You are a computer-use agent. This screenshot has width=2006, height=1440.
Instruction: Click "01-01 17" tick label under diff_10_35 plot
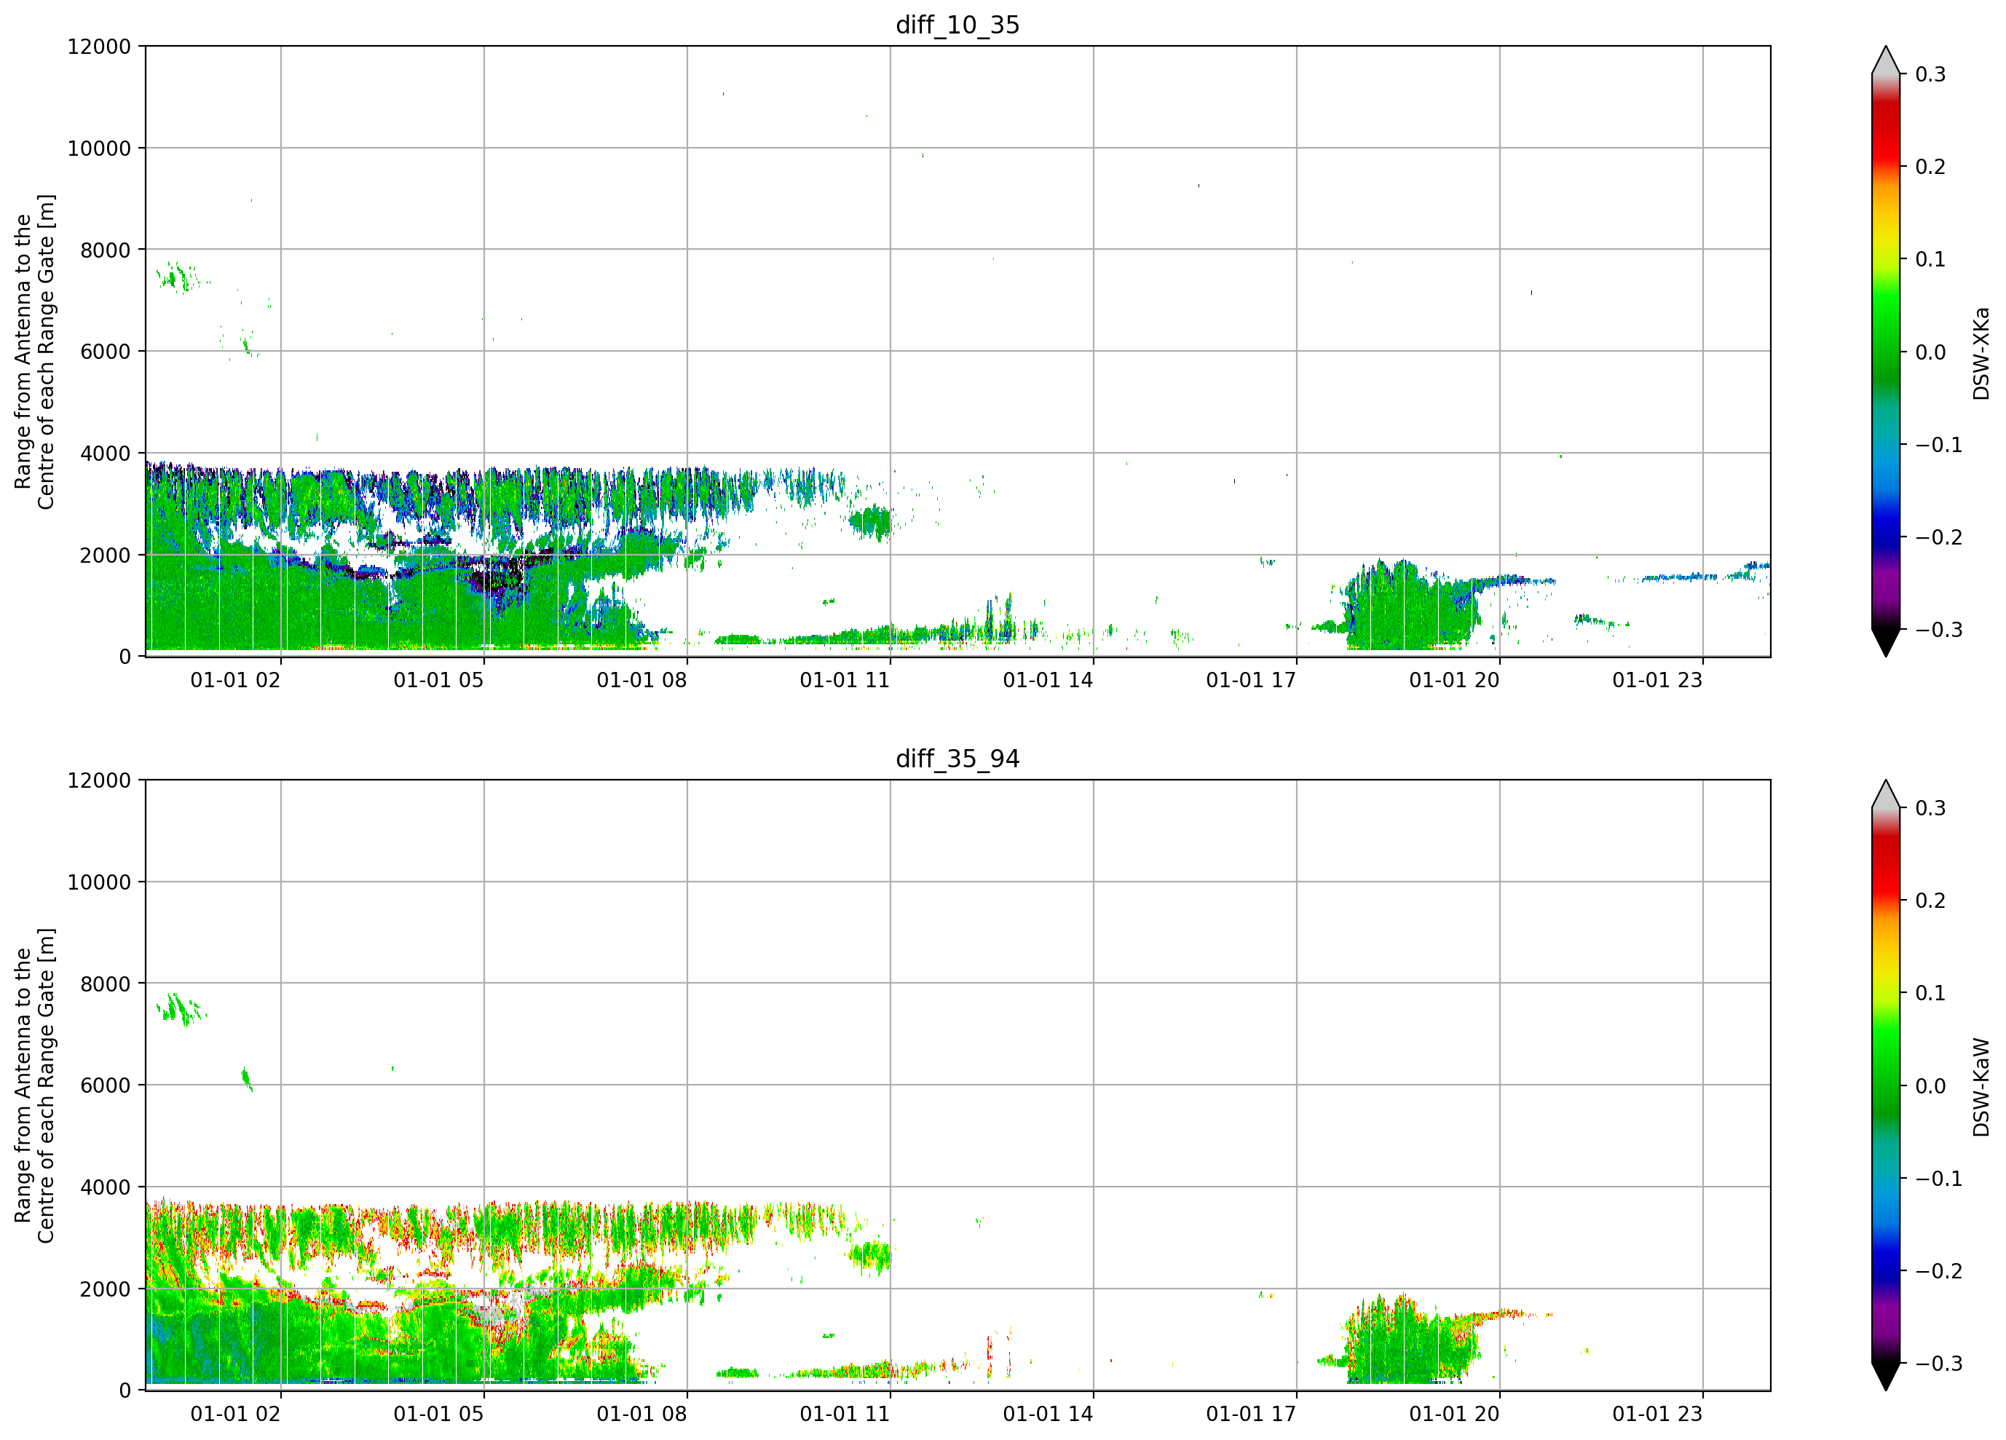(x=1251, y=680)
